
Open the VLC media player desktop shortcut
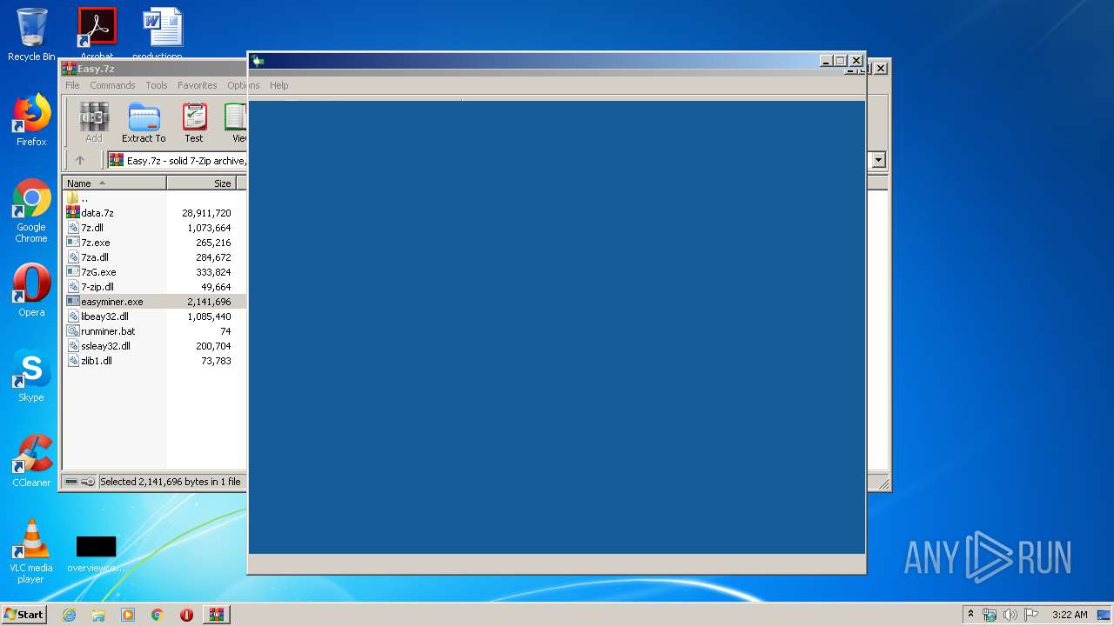[x=31, y=551]
